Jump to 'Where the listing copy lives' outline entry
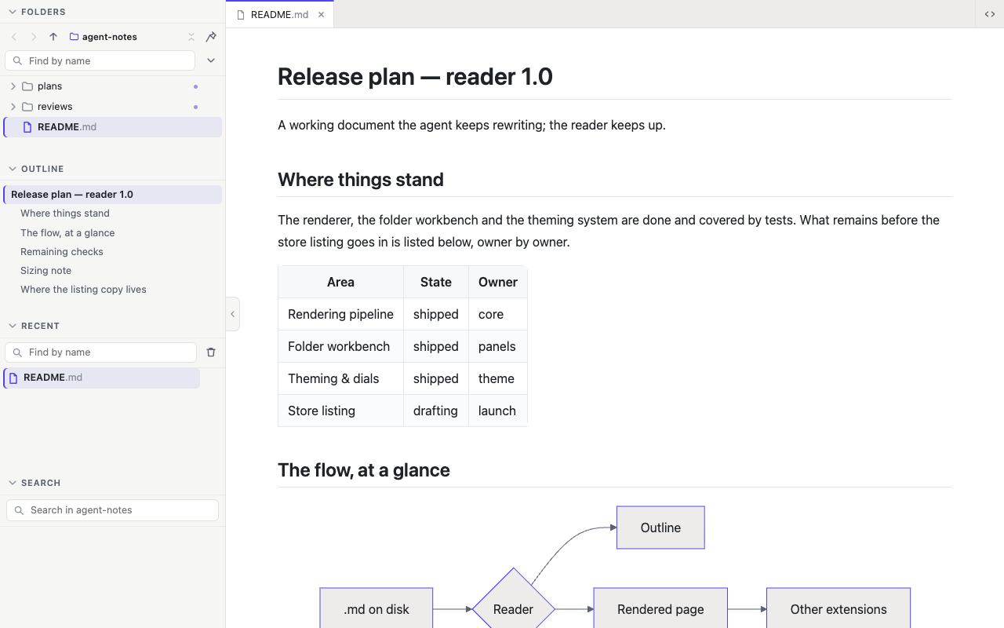The image size is (1004, 628). [x=83, y=290]
